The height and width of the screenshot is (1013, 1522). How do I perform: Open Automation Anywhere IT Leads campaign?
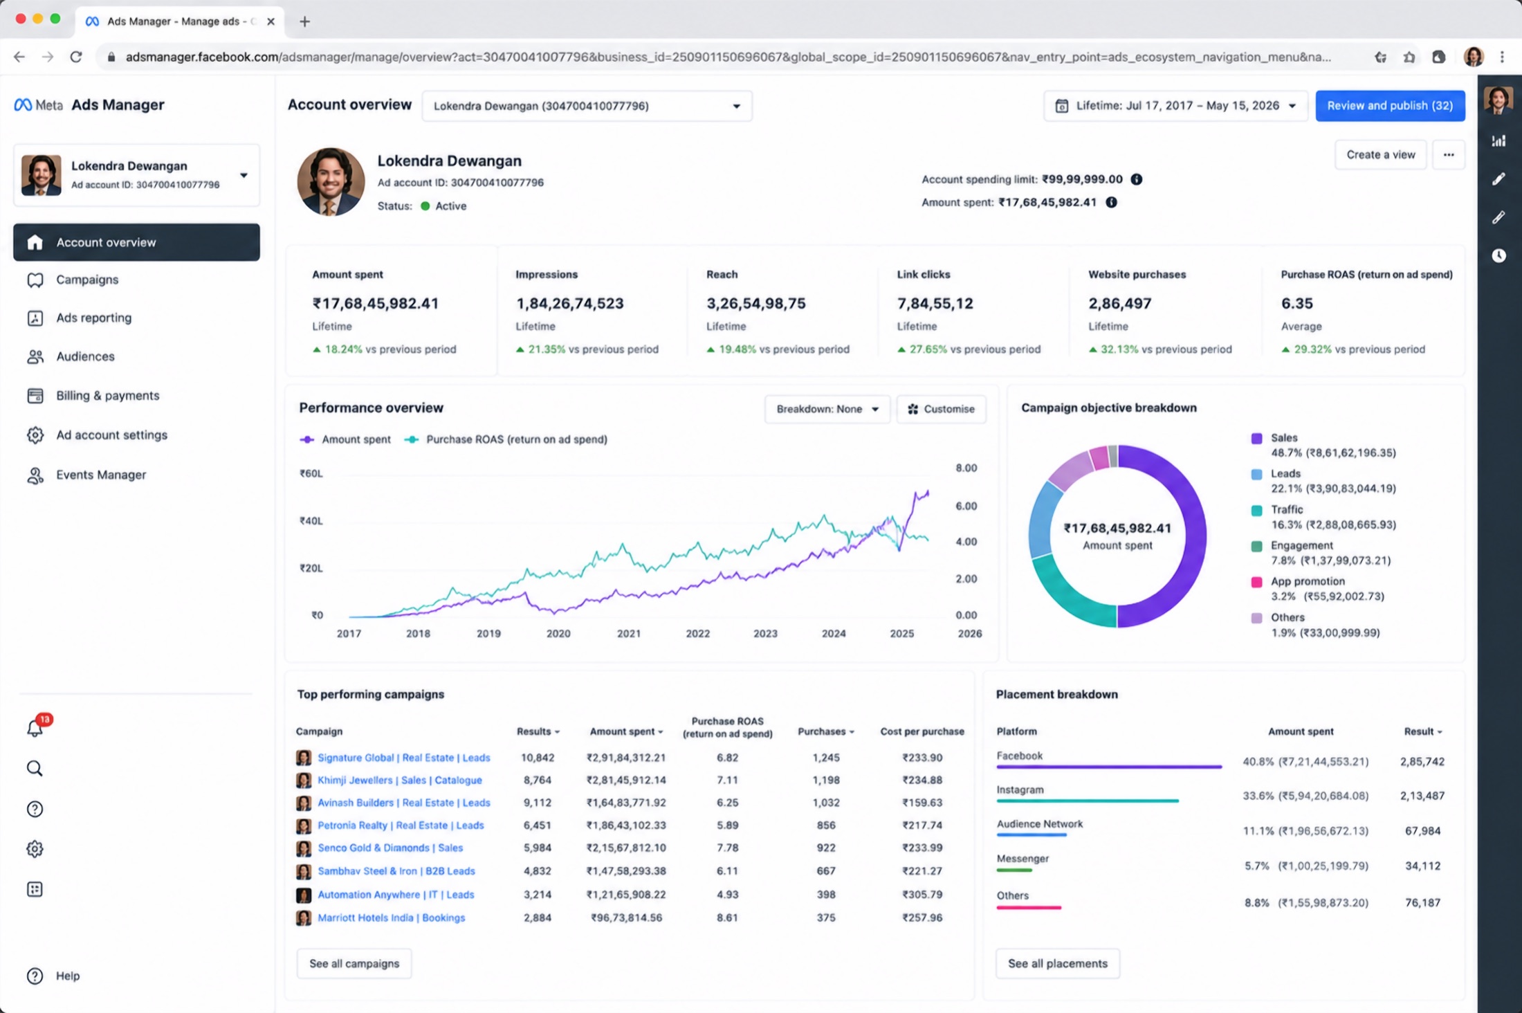(396, 895)
